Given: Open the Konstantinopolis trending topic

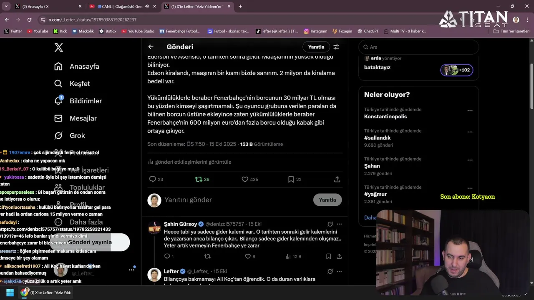Looking at the screenshot, I should click(385, 117).
